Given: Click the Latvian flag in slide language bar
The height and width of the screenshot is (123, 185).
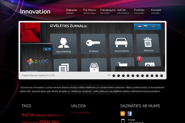Looking at the screenshot, I should (x=140, y=26).
